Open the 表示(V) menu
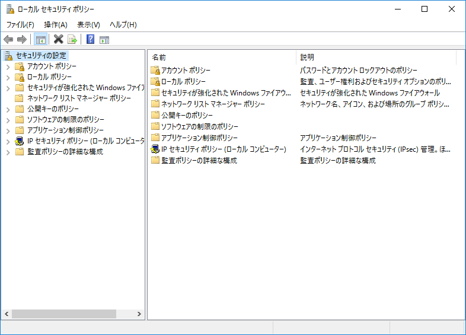466x335 pixels. coord(88,24)
